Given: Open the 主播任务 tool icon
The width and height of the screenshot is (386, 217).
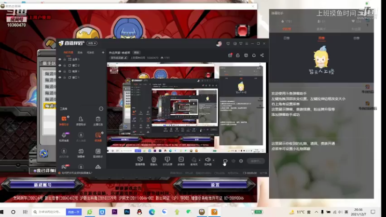Looking at the screenshot, I should [x=98, y=121].
